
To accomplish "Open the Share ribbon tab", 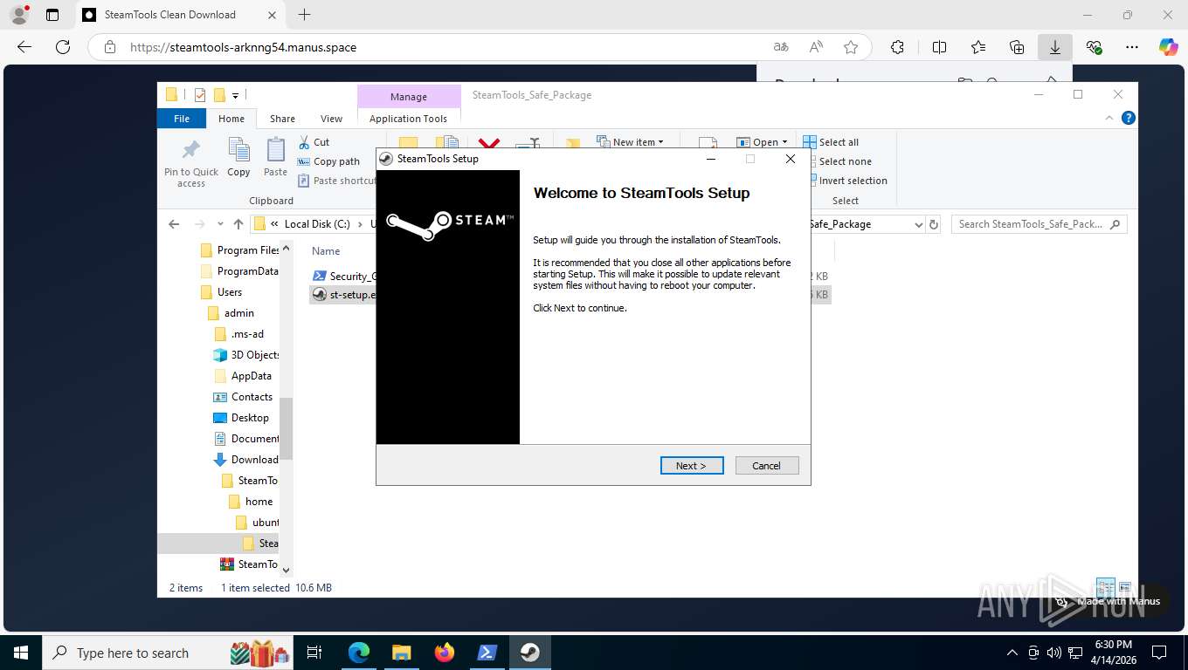I will pyautogui.click(x=282, y=119).
